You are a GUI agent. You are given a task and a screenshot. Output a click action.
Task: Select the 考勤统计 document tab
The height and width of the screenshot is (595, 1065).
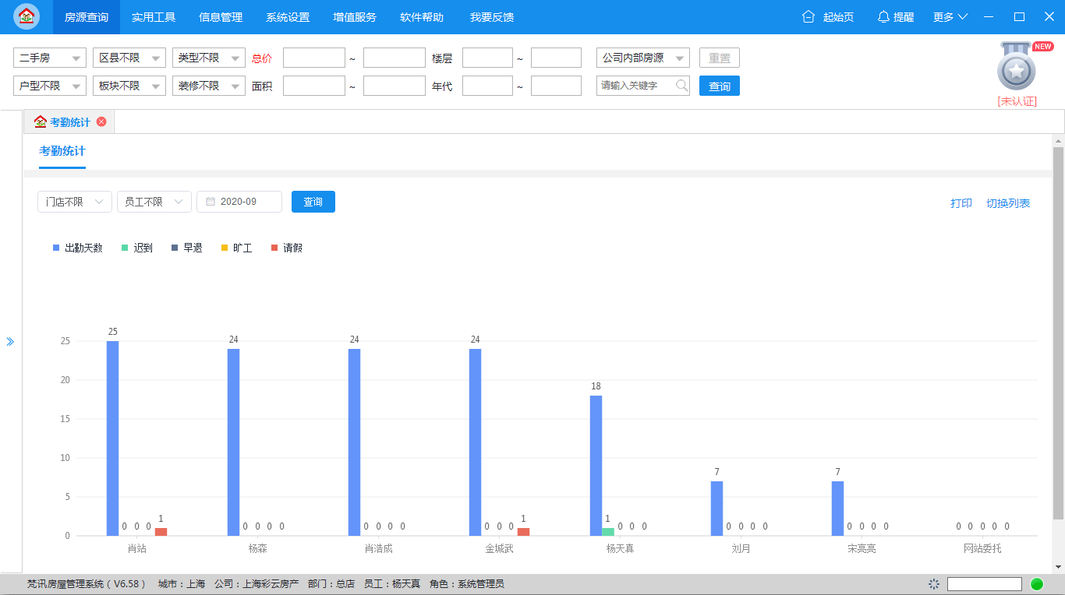point(69,122)
